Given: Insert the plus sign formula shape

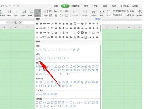Looking at the screenshot, I should (x=37, y=94).
